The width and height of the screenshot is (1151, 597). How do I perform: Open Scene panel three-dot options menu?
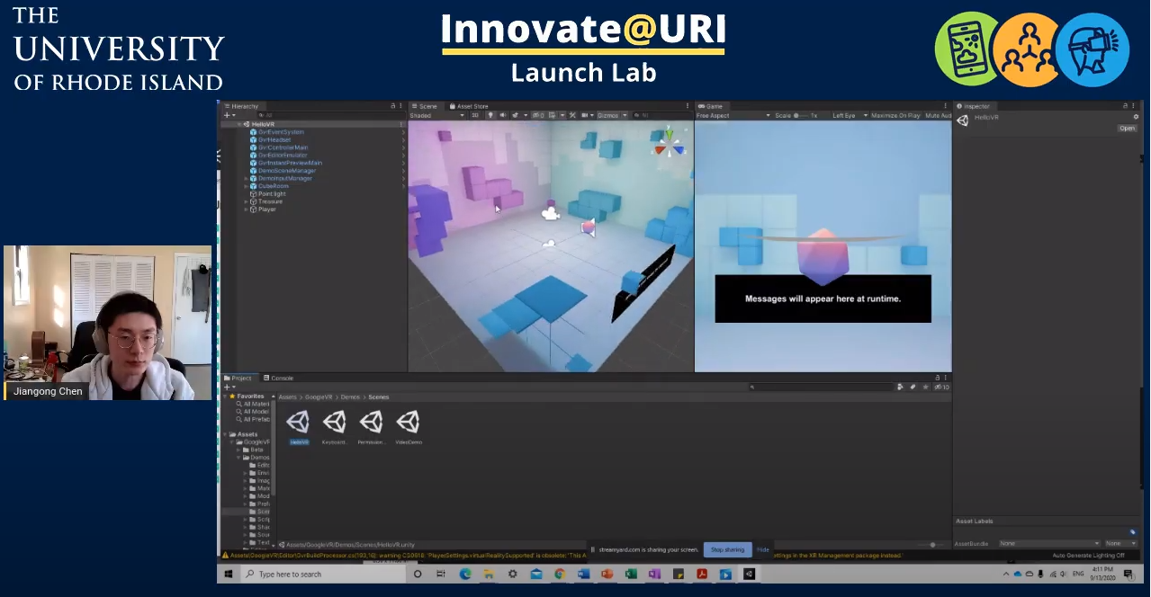point(688,106)
